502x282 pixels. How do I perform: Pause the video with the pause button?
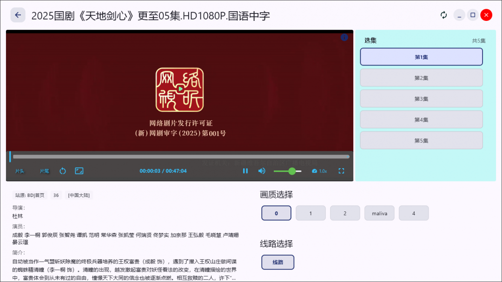pyautogui.click(x=245, y=171)
